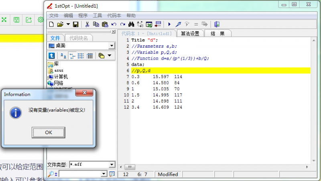The width and height of the screenshot is (321, 181).
Task: Select 计算机 in the file list
Action: tap(58, 77)
